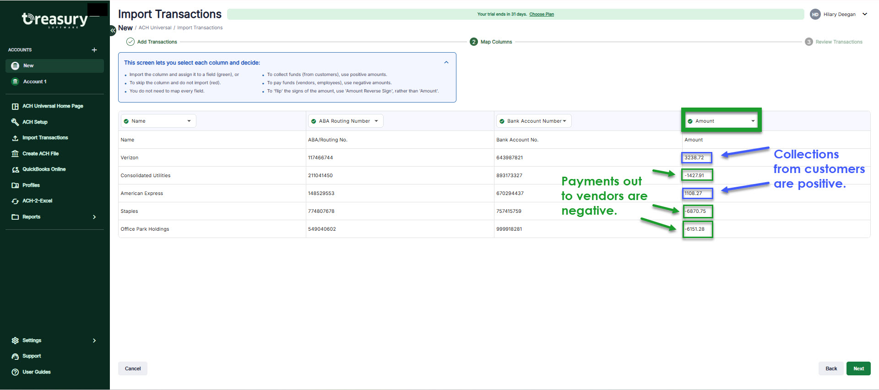Click the Review Transactions step label
This screenshot has height=390, width=879.
click(839, 42)
